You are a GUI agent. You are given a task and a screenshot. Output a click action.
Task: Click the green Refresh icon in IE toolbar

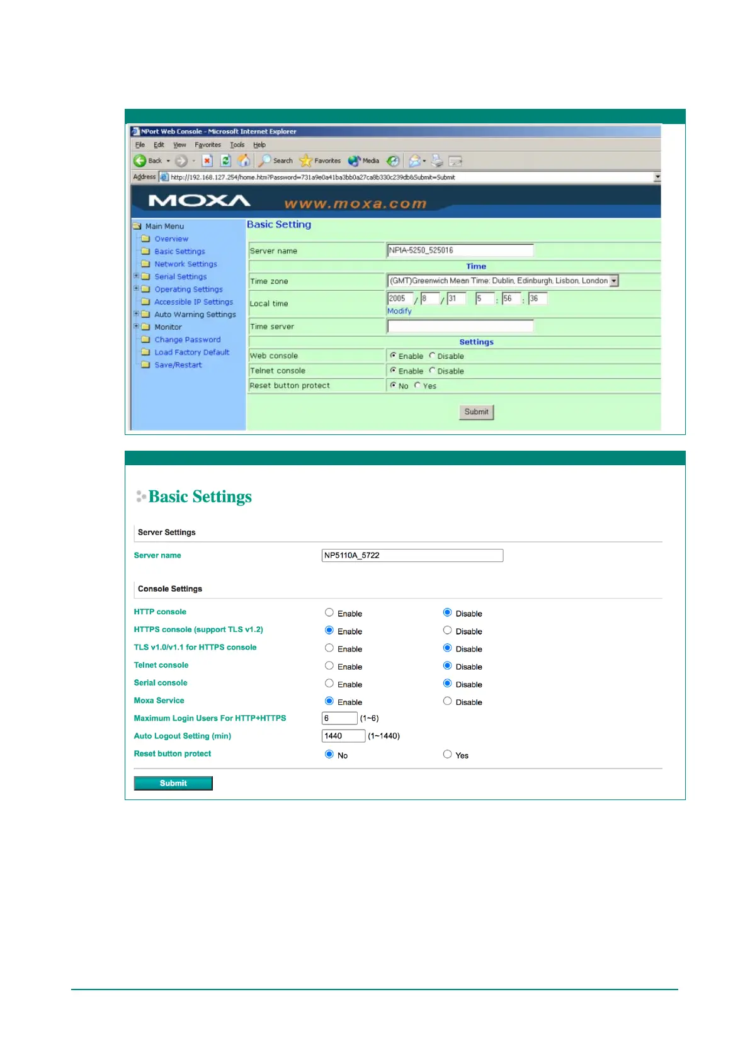coord(225,161)
